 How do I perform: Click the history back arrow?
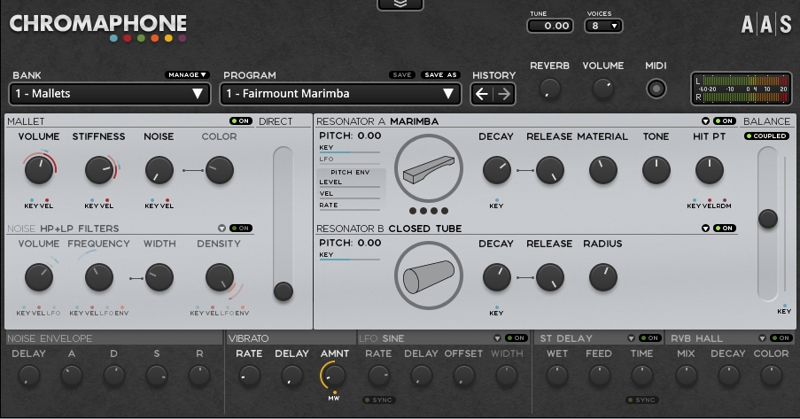[482, 94]
